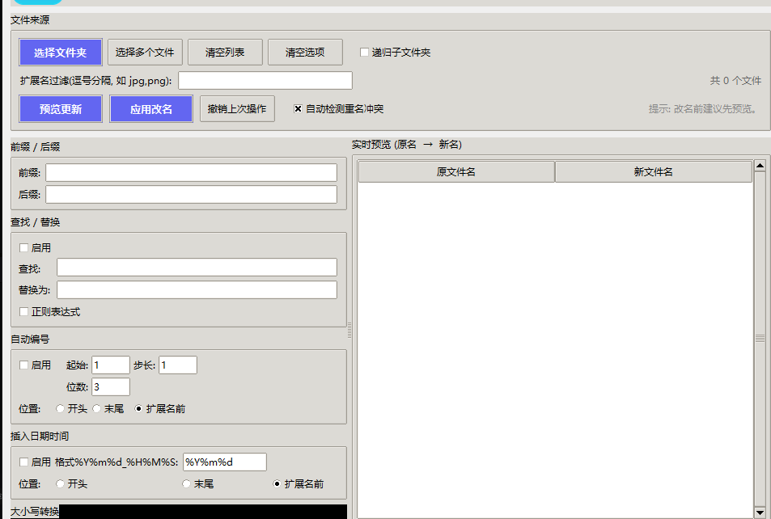771x519 pixels.
Task: Click the 清空列表 button
Action: (x=225, y=52)
